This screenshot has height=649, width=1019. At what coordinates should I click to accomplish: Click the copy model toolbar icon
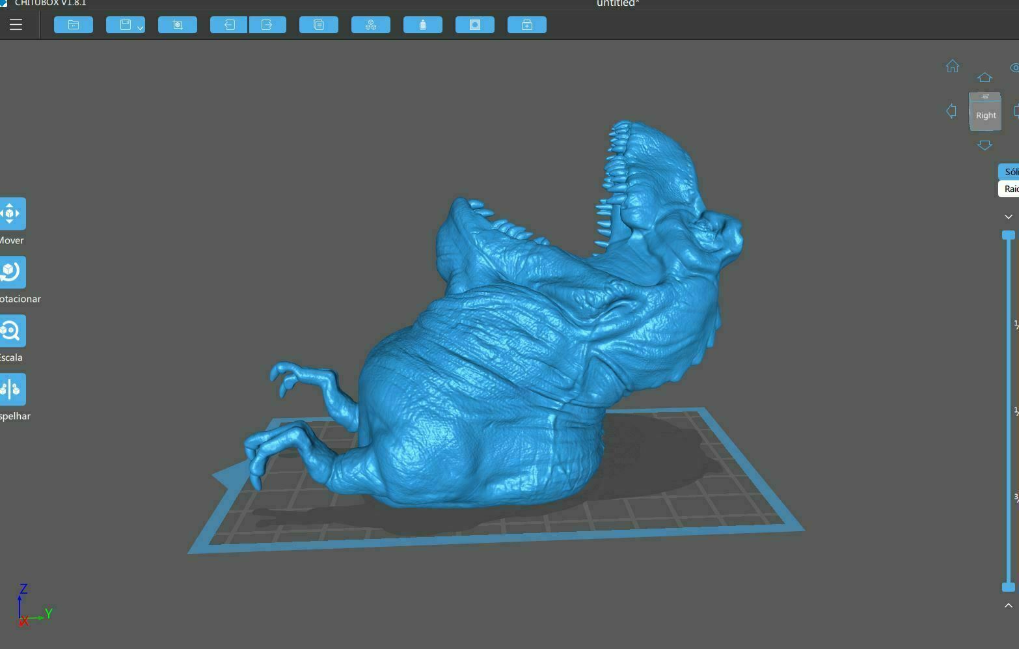[x=319, y=25]
